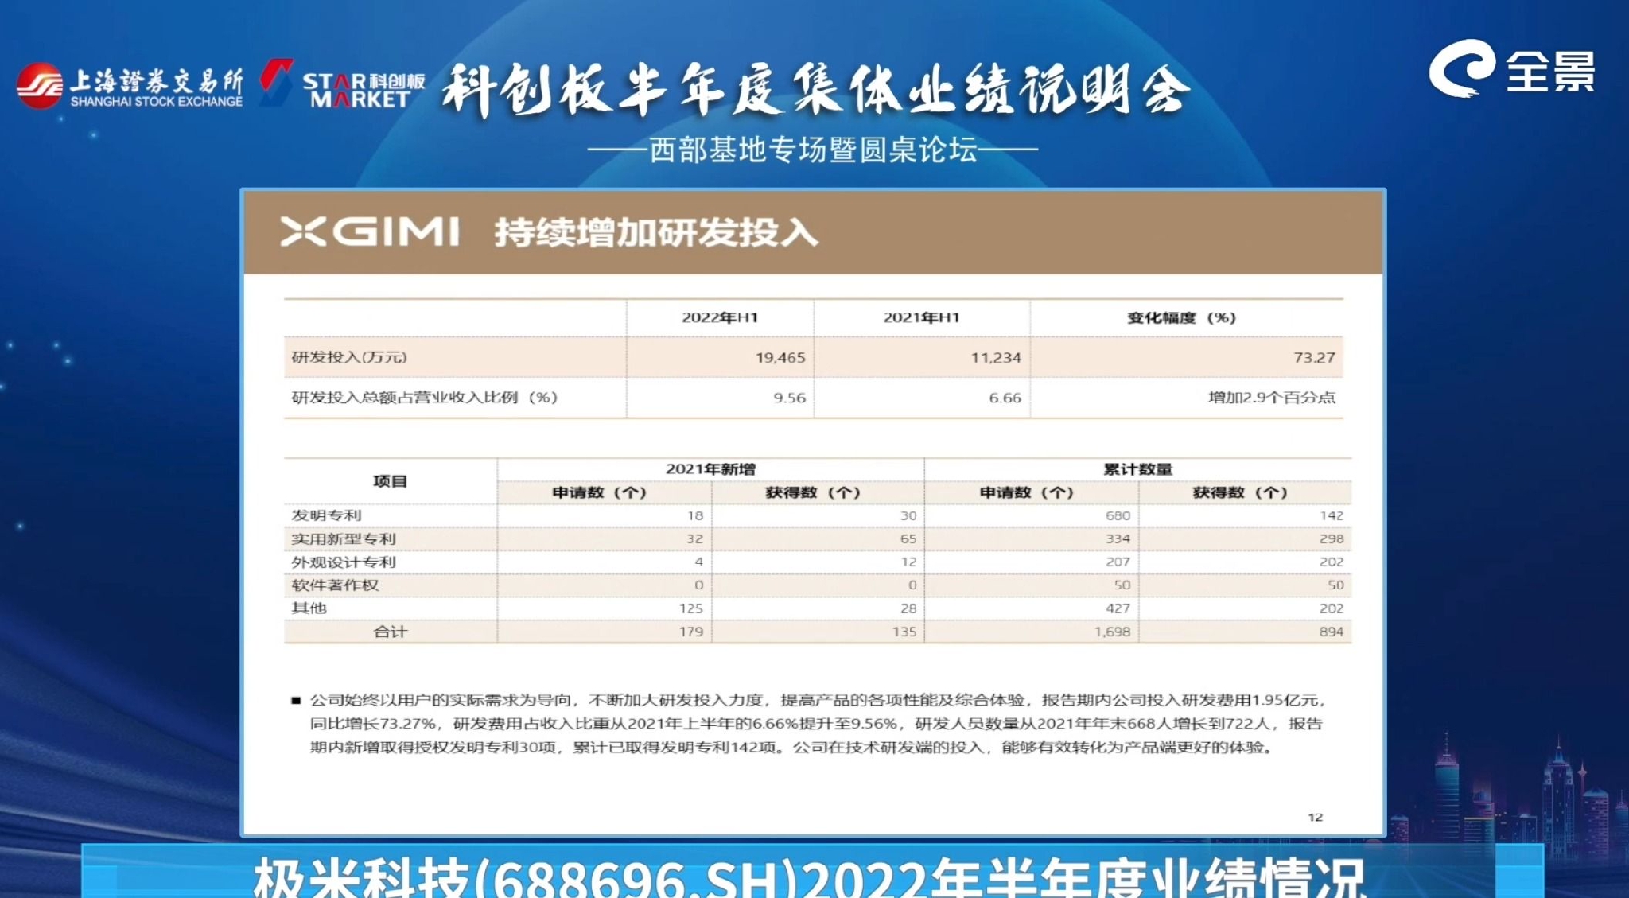The image size is (1629, 898).
Task: Click row label 发明专利
Action: pyautogui.click(x=326, y=515)
